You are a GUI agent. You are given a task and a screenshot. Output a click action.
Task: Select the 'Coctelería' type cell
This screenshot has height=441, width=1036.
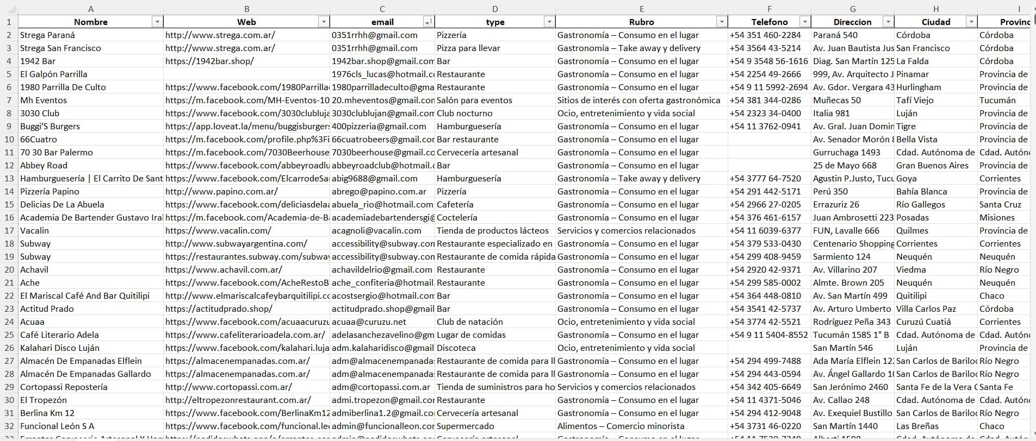[x=495, y=217]
